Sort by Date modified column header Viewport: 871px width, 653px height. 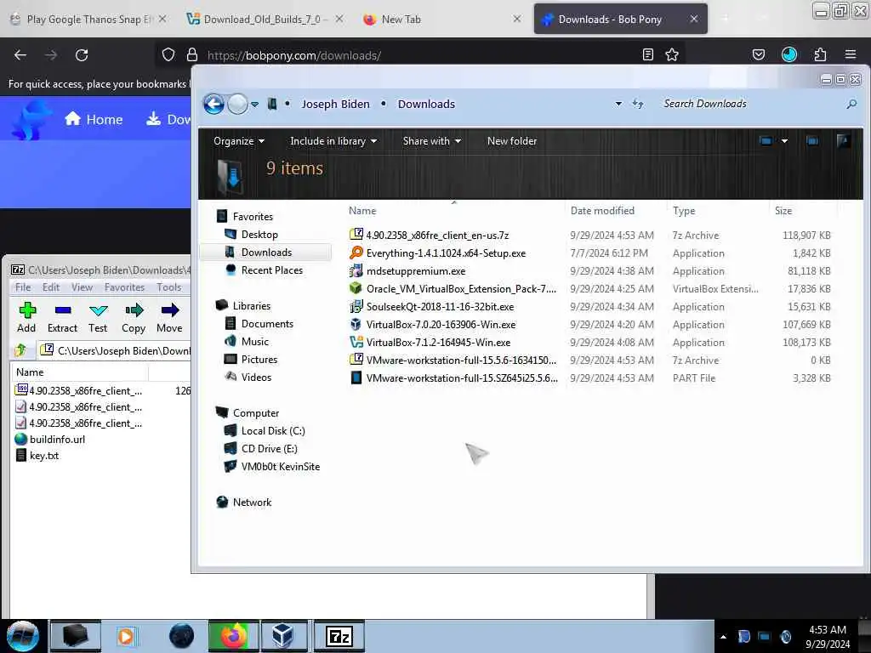coord(602,211)
